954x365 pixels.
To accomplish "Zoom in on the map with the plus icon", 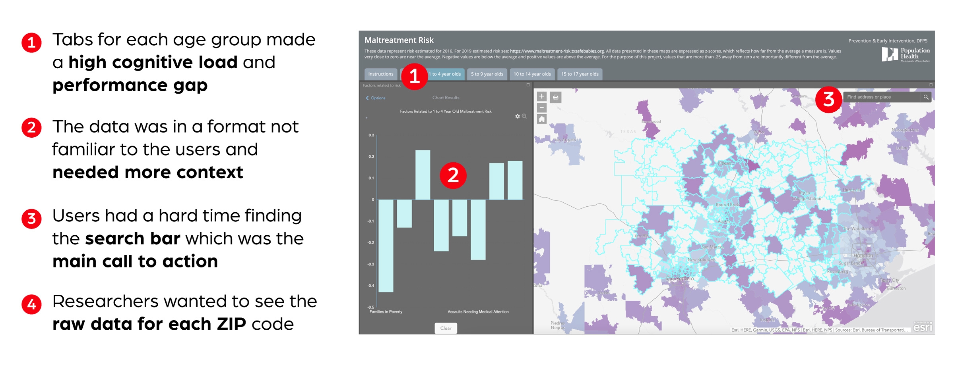I will [x=542, y=96].
